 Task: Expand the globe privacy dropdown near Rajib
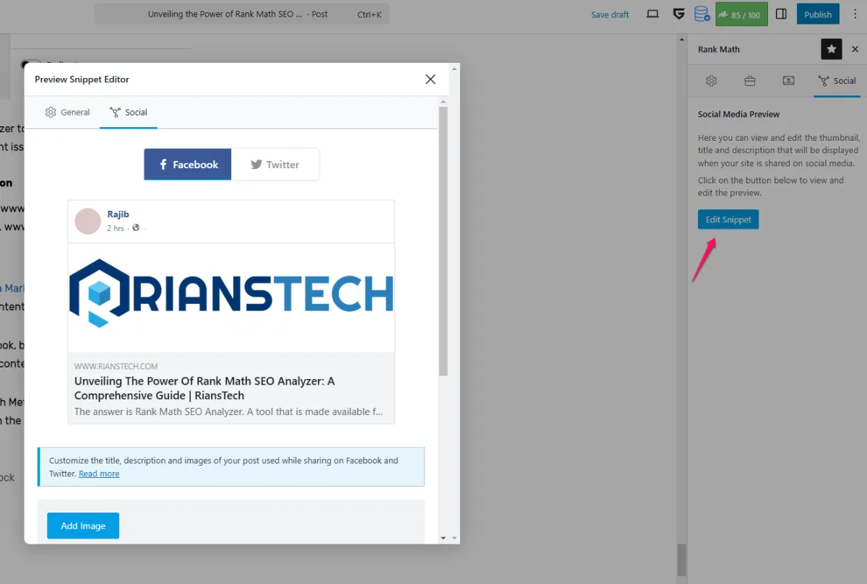pyautogui.click(x=134, y=228)
